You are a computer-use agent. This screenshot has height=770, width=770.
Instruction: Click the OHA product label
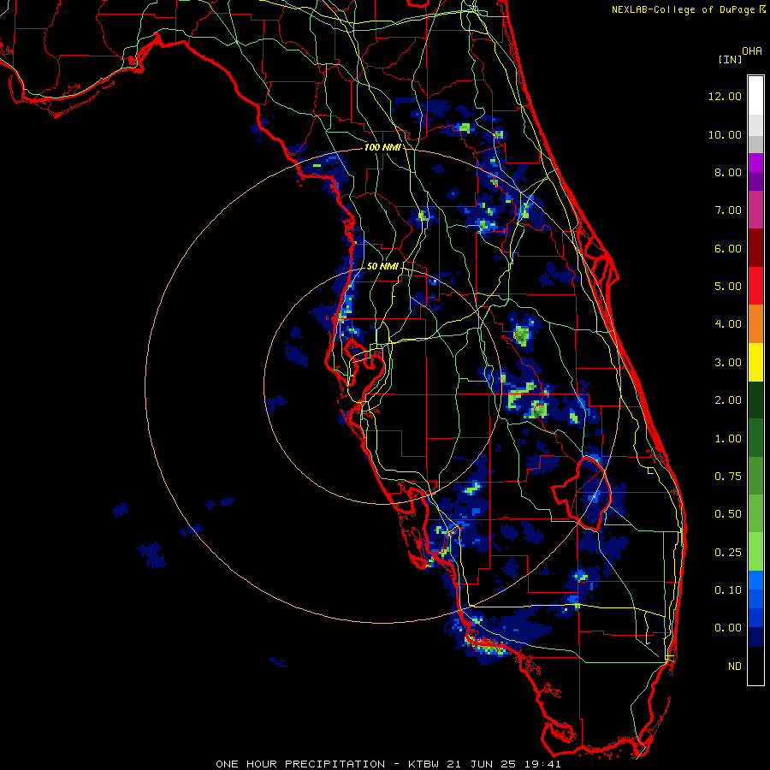coord(752,51)
